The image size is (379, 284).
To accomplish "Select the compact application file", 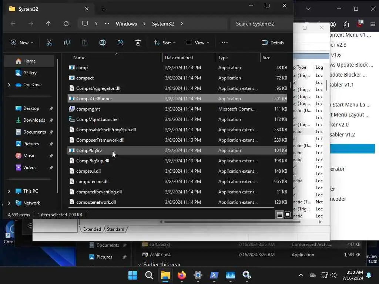I will [177, 78].
